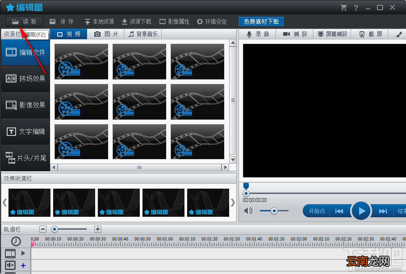Image resolution: width=406 pixels, height=274 pixels.
Task: Click the 读取 open-file button
Action: (24, 21)
